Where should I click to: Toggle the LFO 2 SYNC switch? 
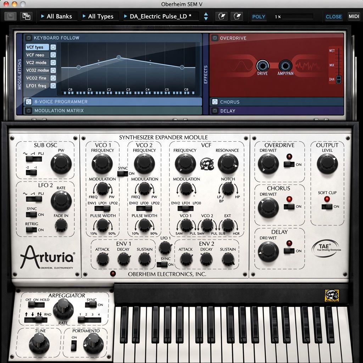point(31,214)
